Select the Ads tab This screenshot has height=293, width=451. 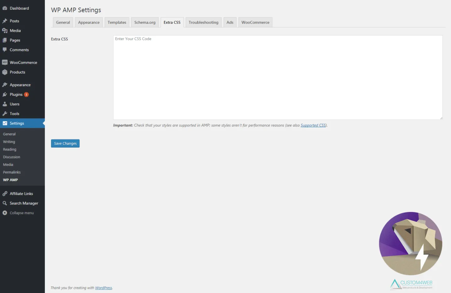(x=230, y=22)
